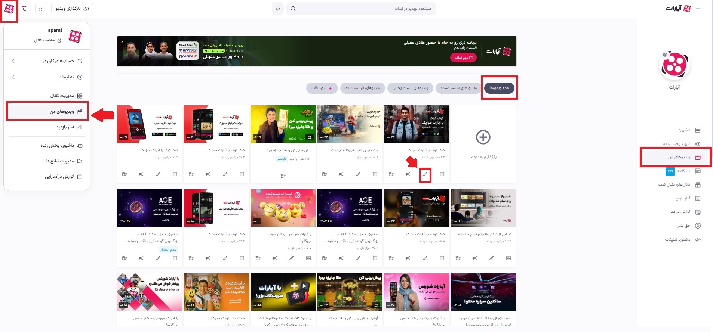
Task: Select the شورتکات filter tab
Action: click(322, 88)
